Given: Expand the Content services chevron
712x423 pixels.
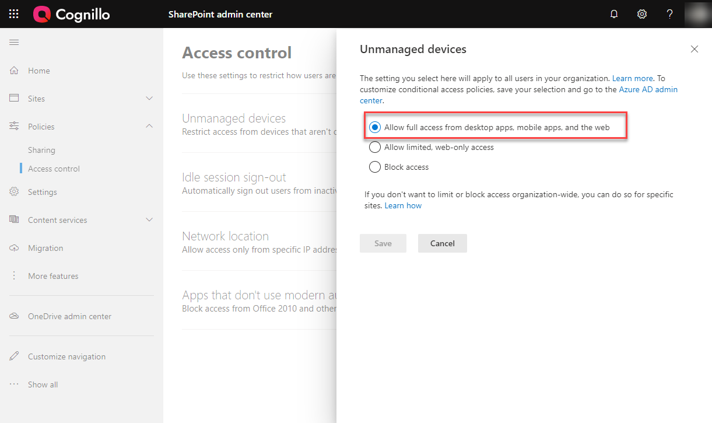Looking at the screenshot, I should [x=149, y=220].
